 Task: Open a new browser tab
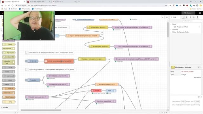pyautogui.click(x=79, y=2)
